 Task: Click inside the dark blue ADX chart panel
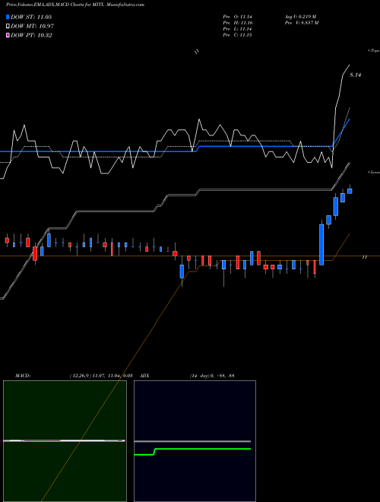(x=195, y=441)
